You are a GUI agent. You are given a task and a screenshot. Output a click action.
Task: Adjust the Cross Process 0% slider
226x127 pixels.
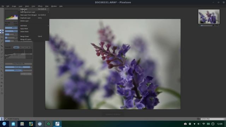click(18, 64)
